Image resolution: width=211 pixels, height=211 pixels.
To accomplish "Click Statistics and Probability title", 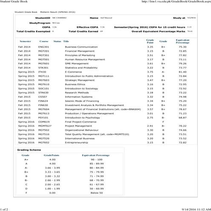I will coord(81,68).
